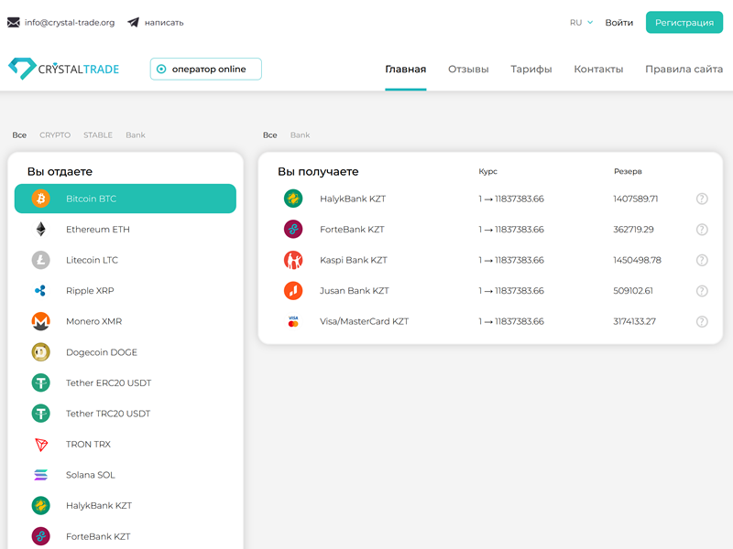Click the Dogecoin icon
This screenshot has width=733, height=549.
coord(40,352)
